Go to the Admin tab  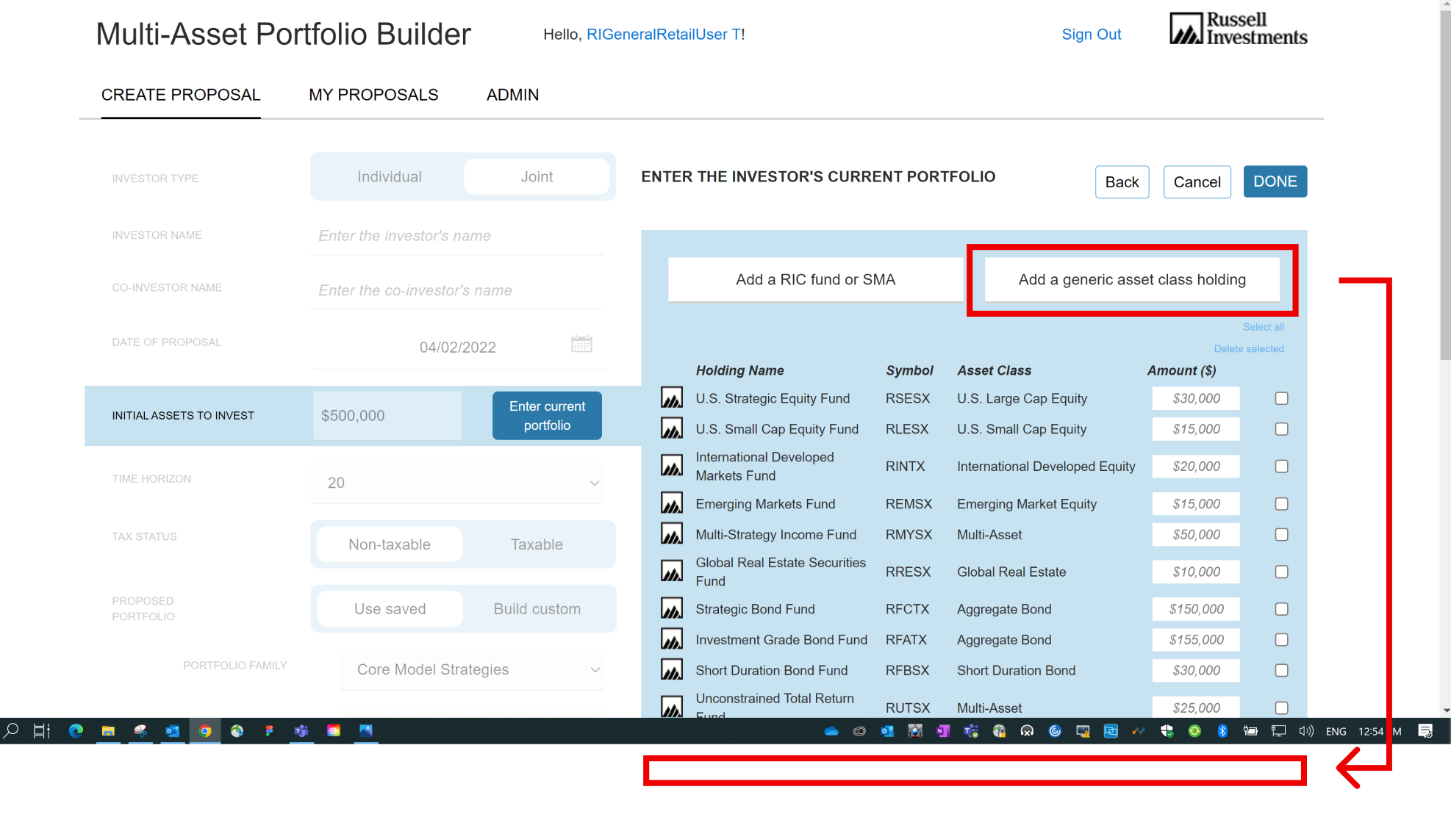512,95
